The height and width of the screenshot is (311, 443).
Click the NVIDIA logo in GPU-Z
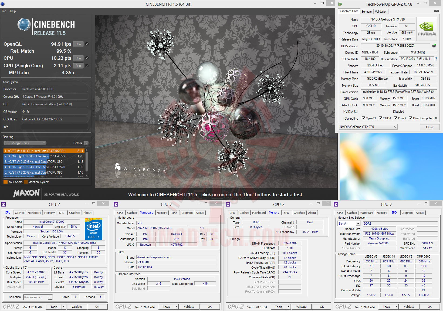coord(427,29)
